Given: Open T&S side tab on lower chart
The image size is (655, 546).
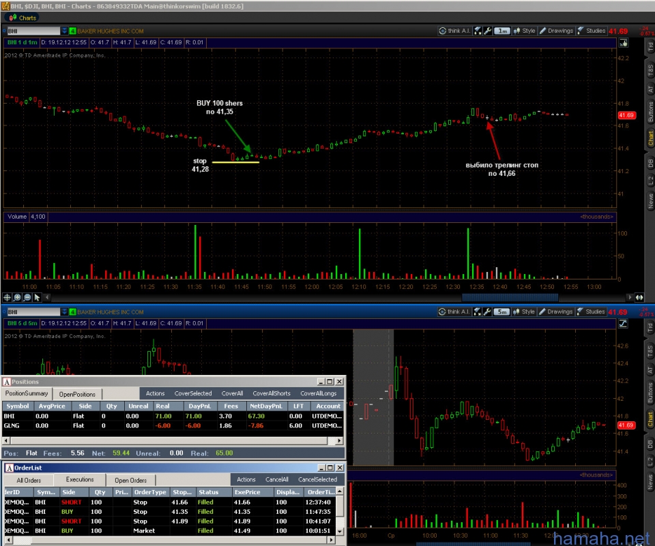Looking at the screenshot, I should tap(650, 352).
